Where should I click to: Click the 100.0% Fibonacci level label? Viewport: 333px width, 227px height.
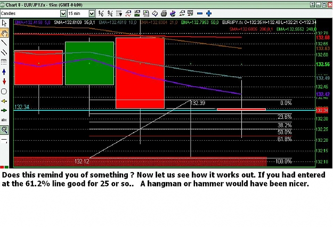(x=283, y=161)
